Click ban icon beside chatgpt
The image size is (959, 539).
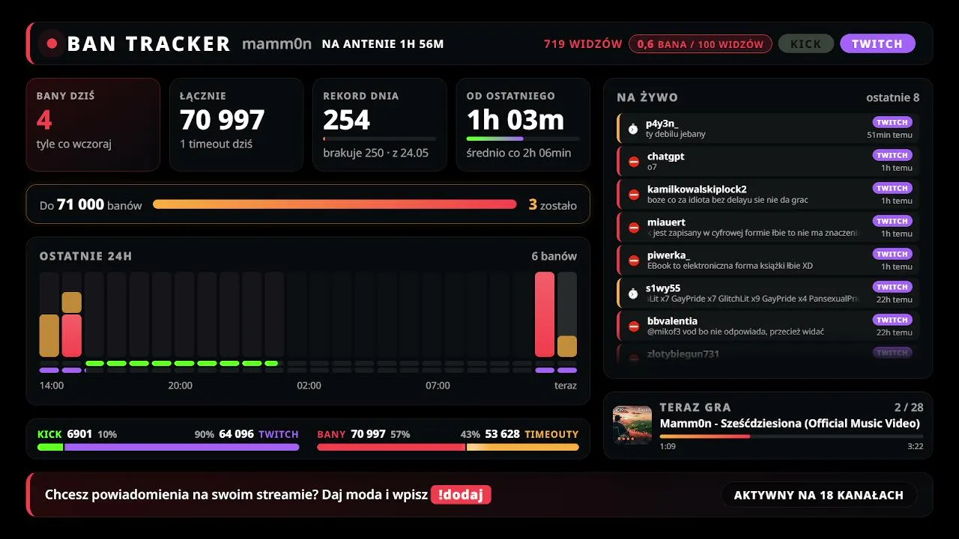click(633, 162)
